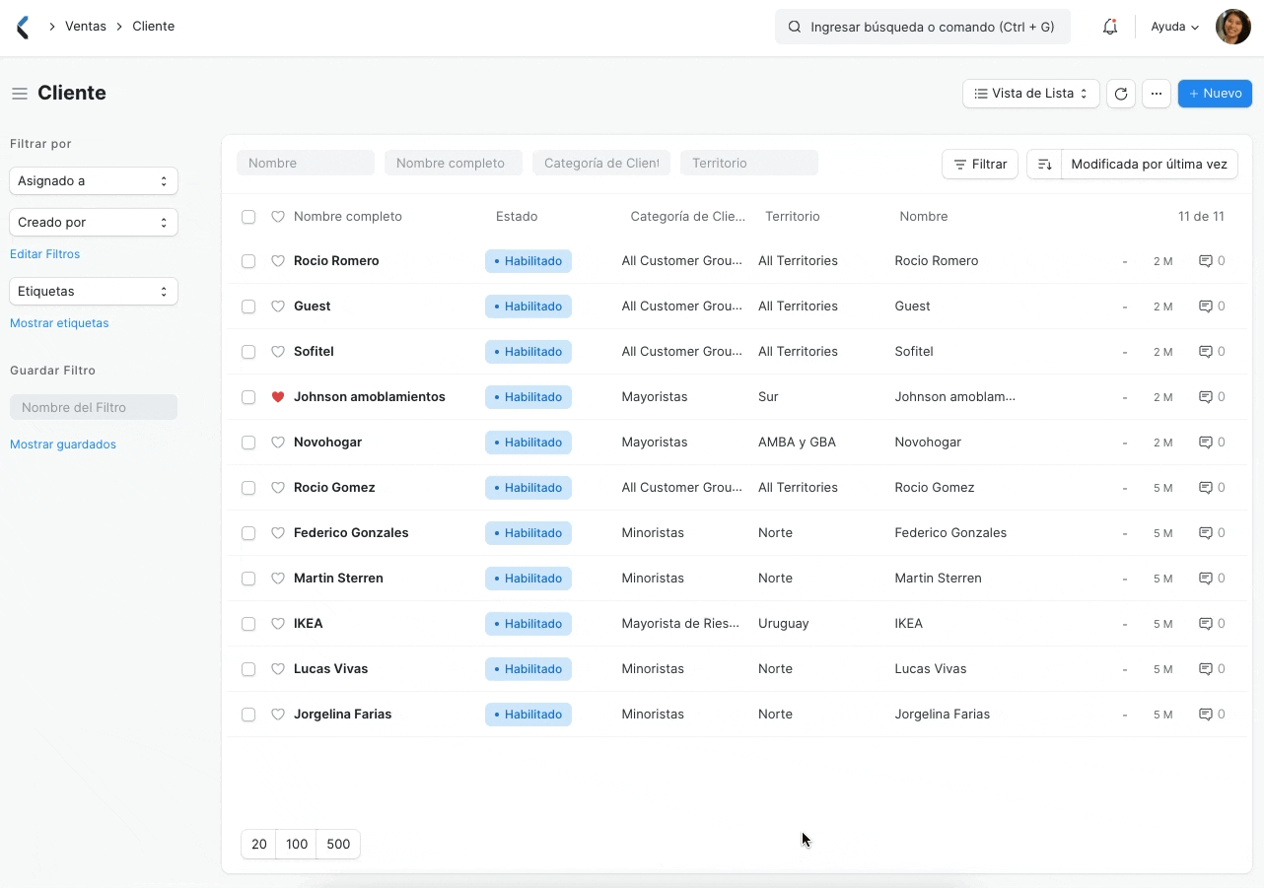Screen dimensions: 1264x888
Task: Open the Etiquetas dropdown
Action: (94, 292)
